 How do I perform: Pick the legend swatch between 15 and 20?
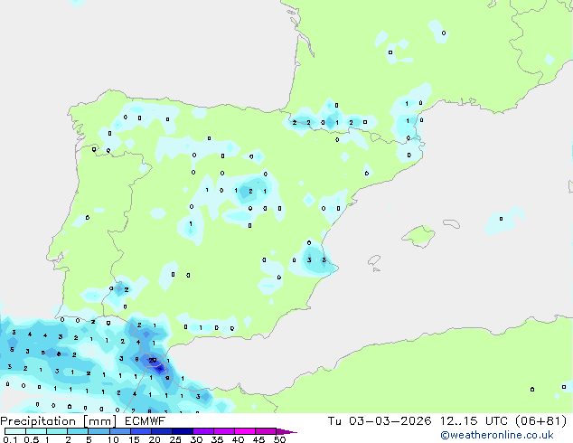pyautogui.click(x=141, y=431)
